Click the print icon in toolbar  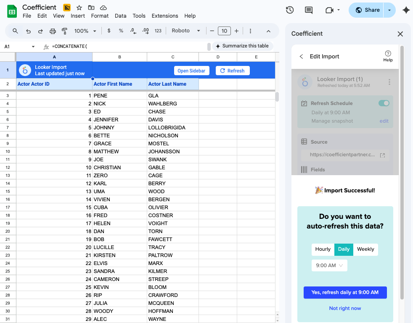(x=53, y=31)
